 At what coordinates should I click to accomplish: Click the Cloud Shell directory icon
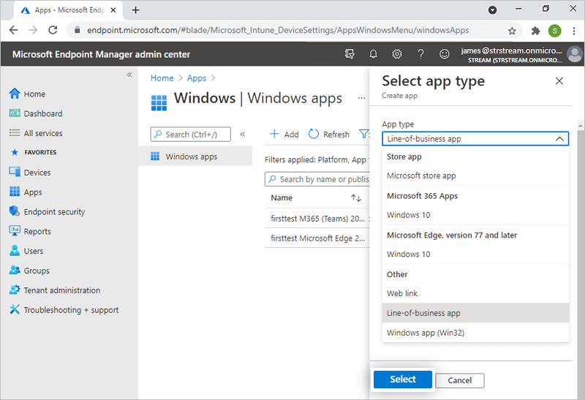click(350, 54)
